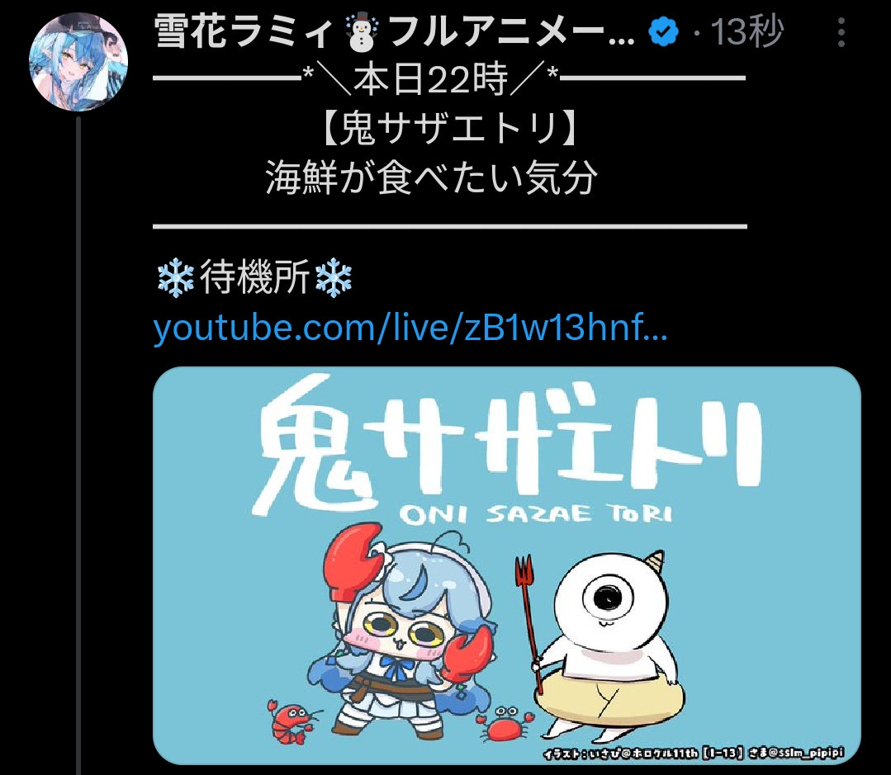Click the 海鮮が食べたい気分 text line

click(431, 177)
